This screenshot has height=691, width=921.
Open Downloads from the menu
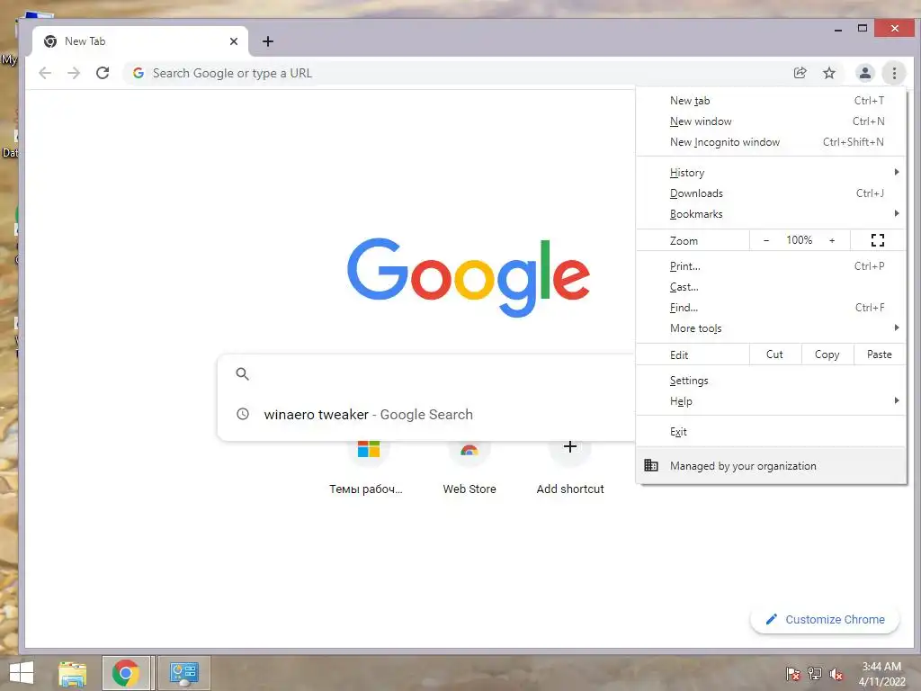tap(771, 193)
